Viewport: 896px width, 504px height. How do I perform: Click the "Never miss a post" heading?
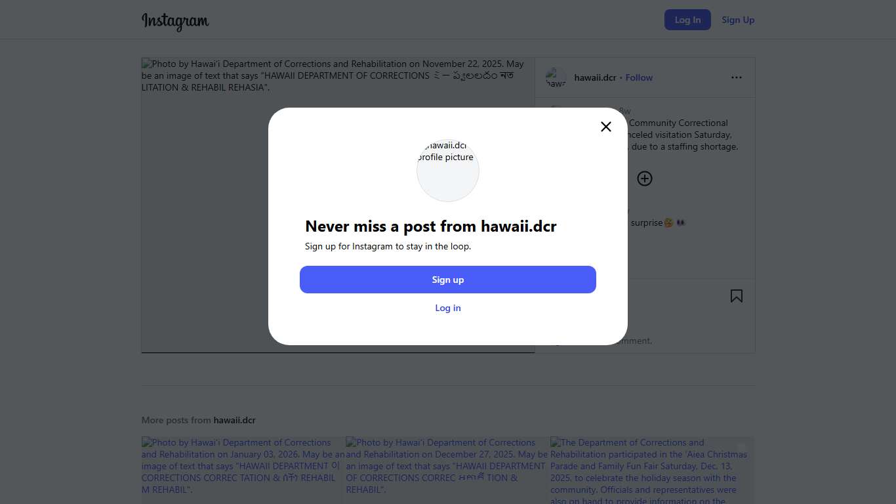click(431, 226)
